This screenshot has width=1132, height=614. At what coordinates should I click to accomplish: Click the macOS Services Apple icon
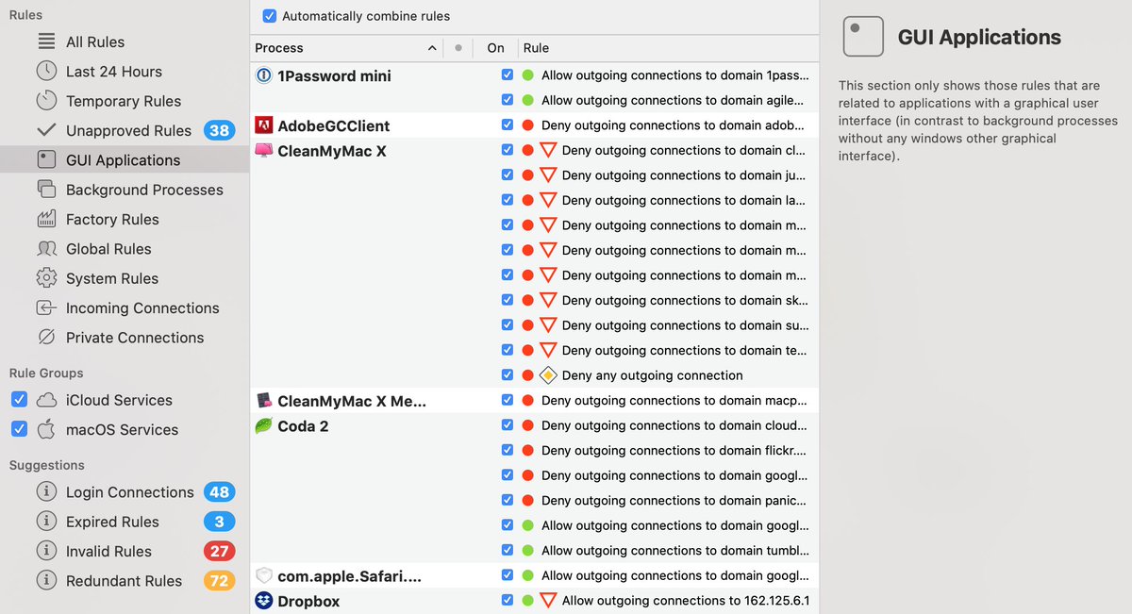[46, 429]
